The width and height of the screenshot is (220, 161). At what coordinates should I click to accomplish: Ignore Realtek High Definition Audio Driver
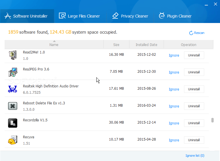coord(174,89)
